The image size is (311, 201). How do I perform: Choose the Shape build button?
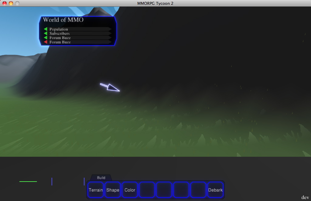[113, 190]
